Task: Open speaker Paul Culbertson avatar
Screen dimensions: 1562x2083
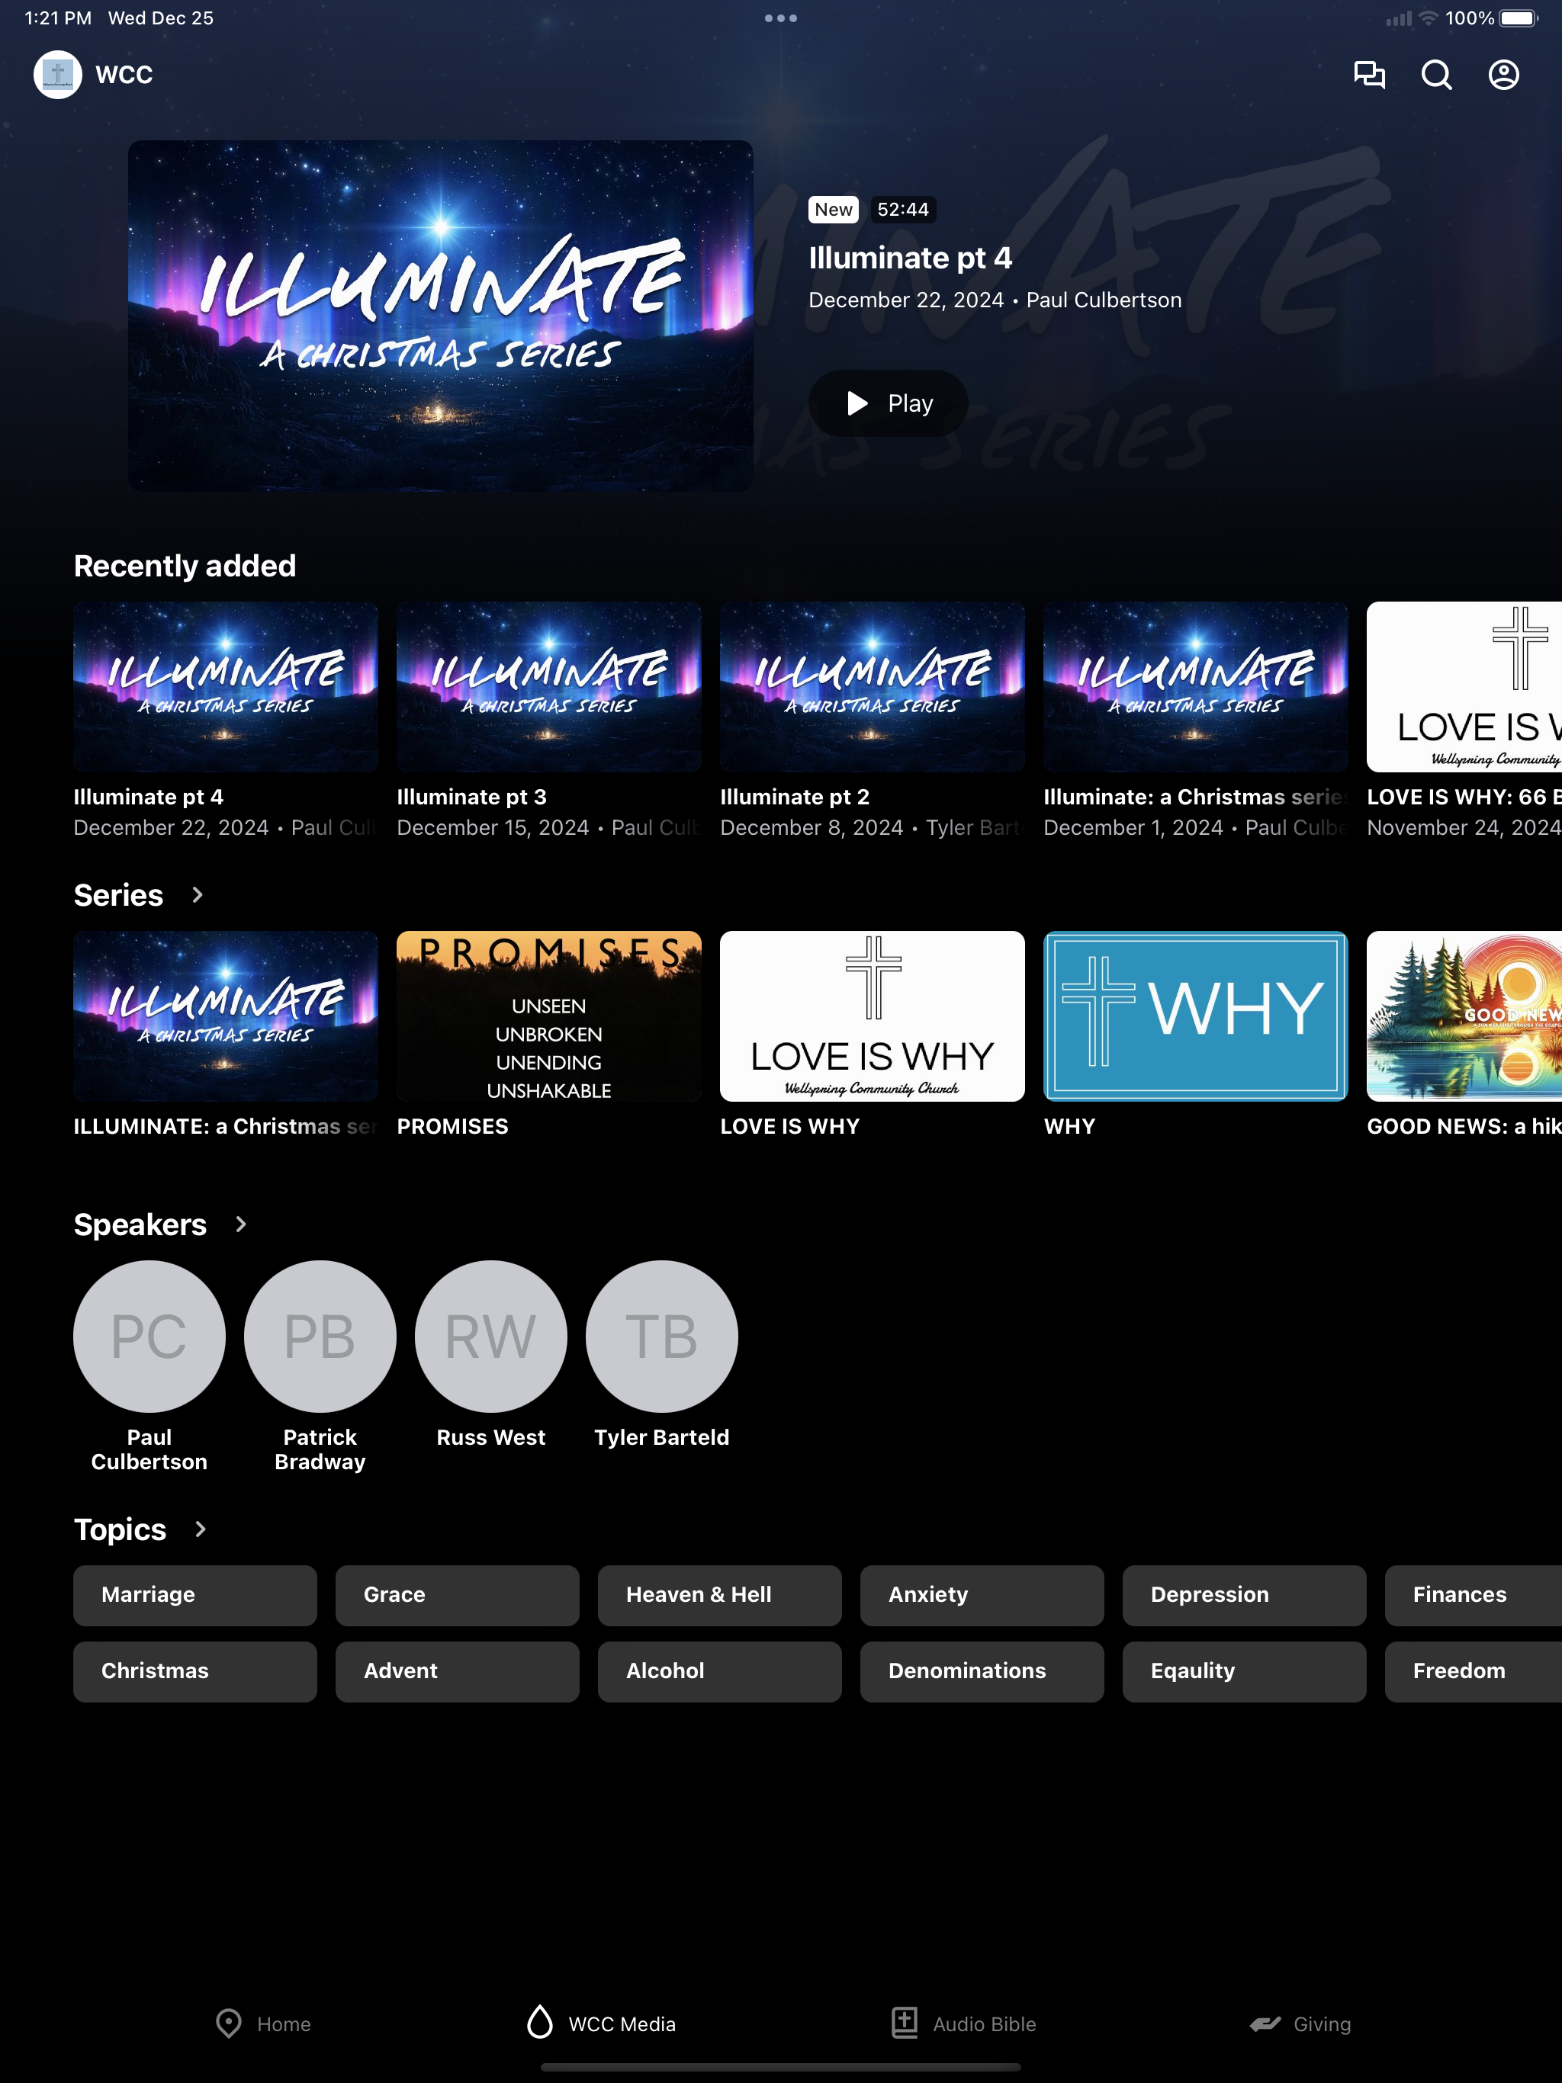Action: 149,1337
